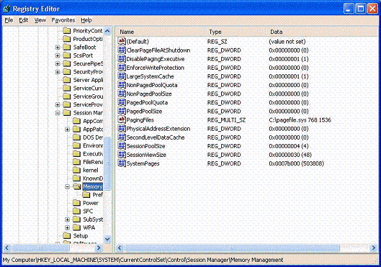Click the PhysicalAddressExtension DWORD icon
Image resolution: width=381 pixels, height=267 pixels.
click(x=121, y=128)
